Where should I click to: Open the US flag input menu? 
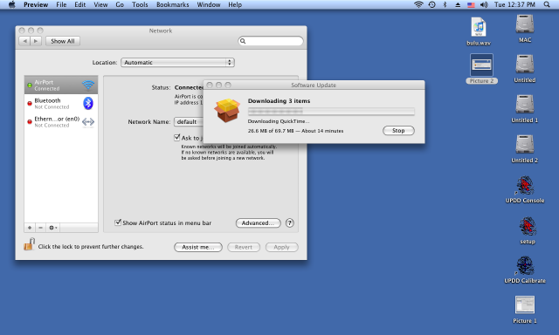point(471,5)
